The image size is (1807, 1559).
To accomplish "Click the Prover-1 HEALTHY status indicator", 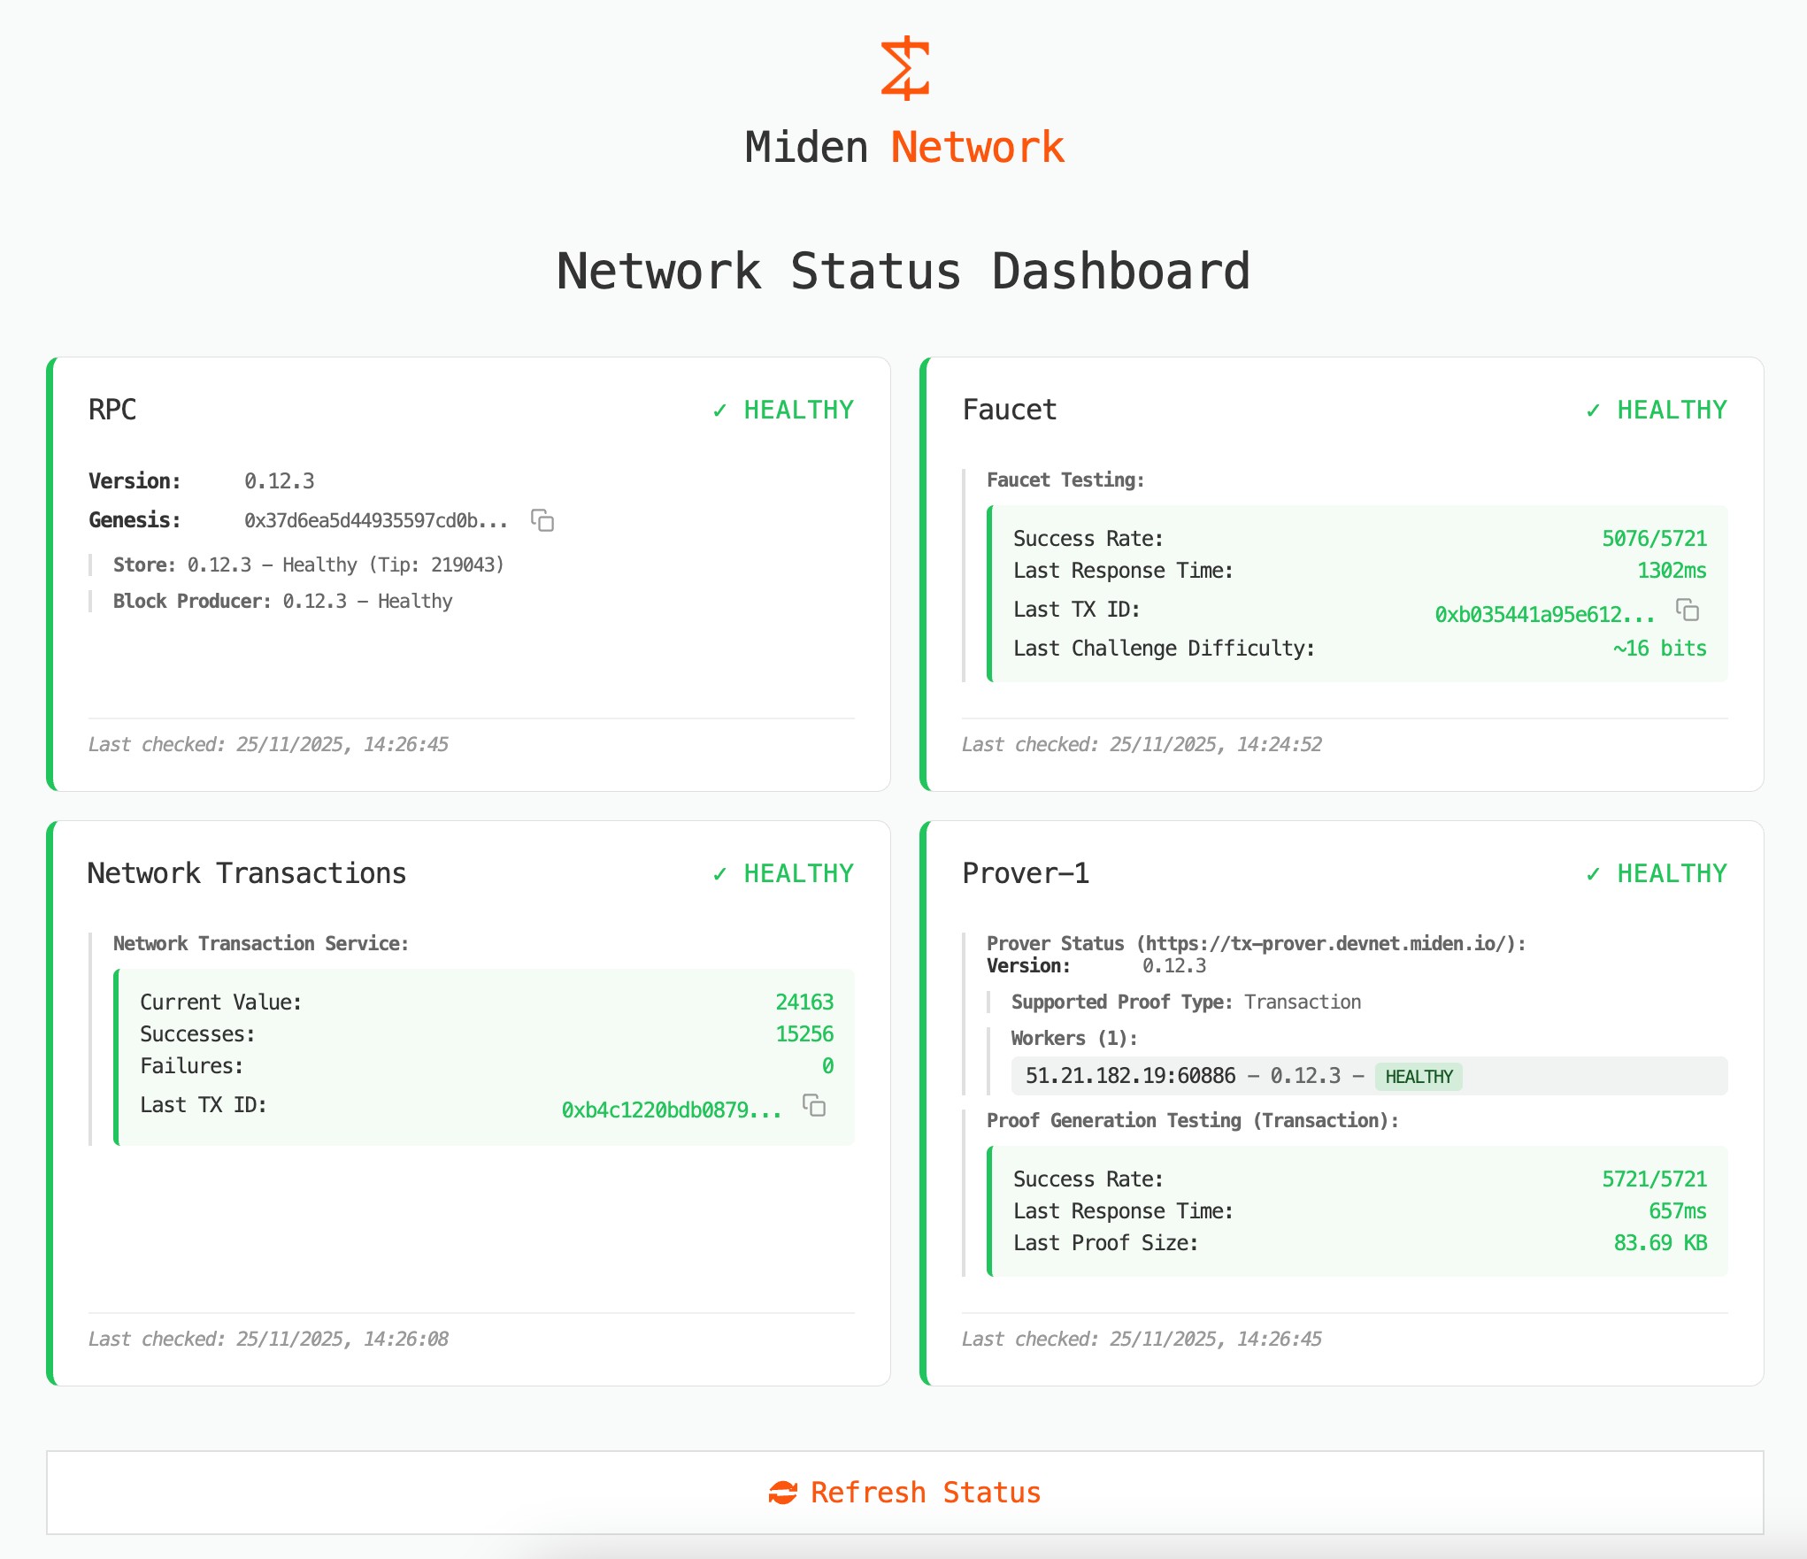I will [1657, 873].
